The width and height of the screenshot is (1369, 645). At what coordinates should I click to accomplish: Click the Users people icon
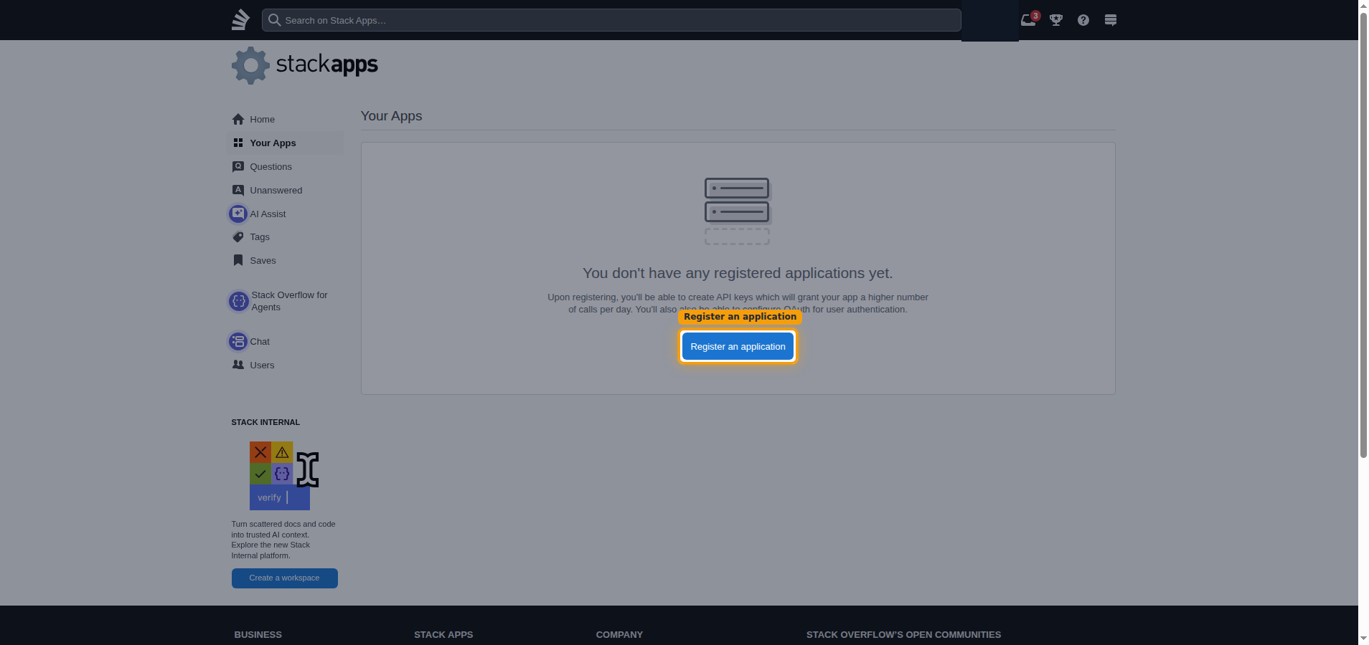click(238, 365)
